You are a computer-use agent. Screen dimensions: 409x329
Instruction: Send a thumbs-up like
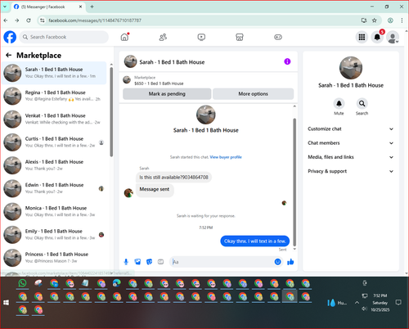pos(290,262)
